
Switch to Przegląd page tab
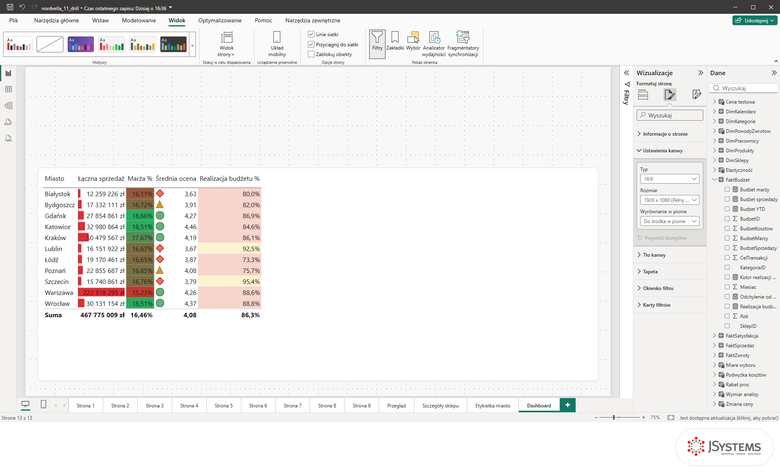point(396,405)
